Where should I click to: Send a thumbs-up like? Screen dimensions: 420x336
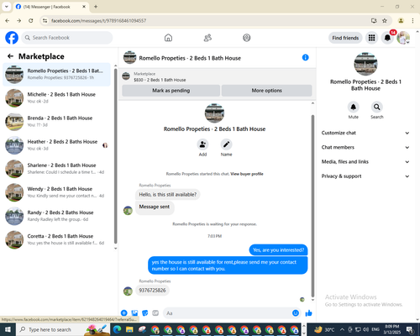coord(308,313)
